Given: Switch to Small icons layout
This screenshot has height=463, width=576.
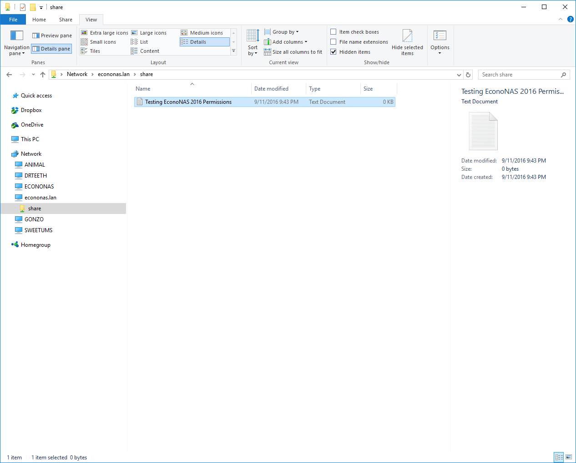Looking at the screenshot, I should tap(99, 42).
